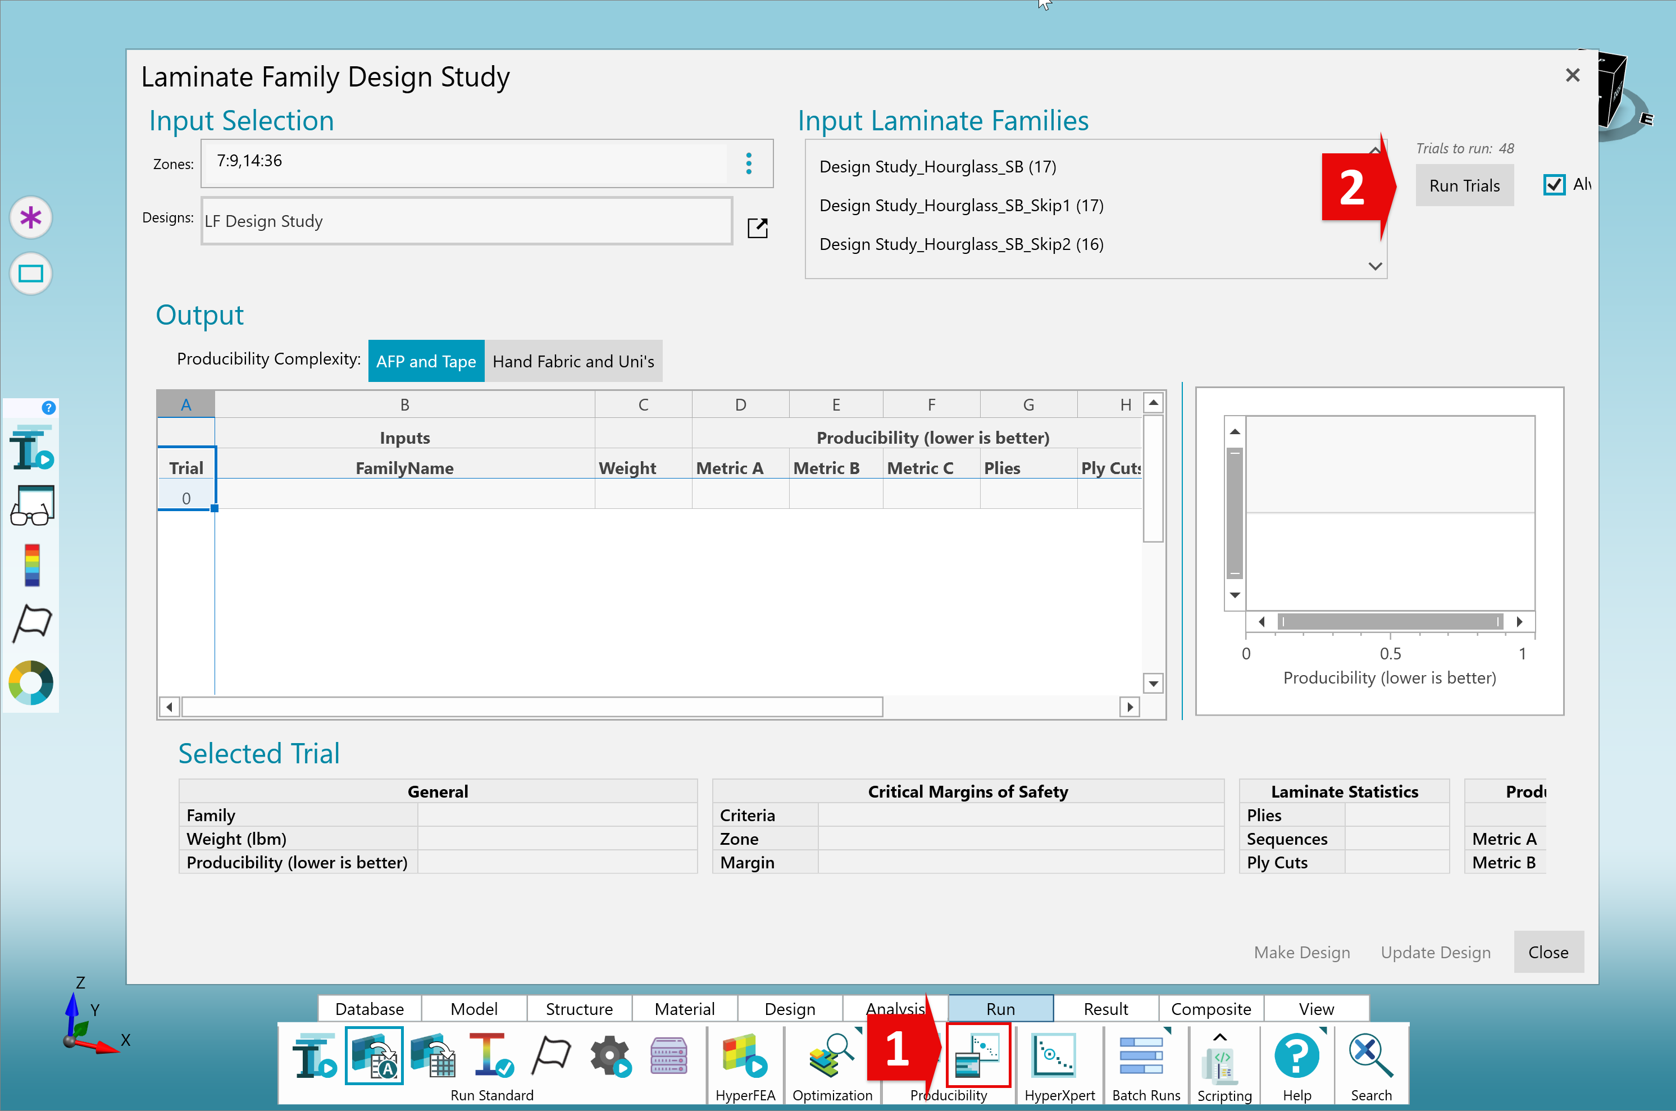
Task: Switch to the Design tab
Action: [790, 1008]
